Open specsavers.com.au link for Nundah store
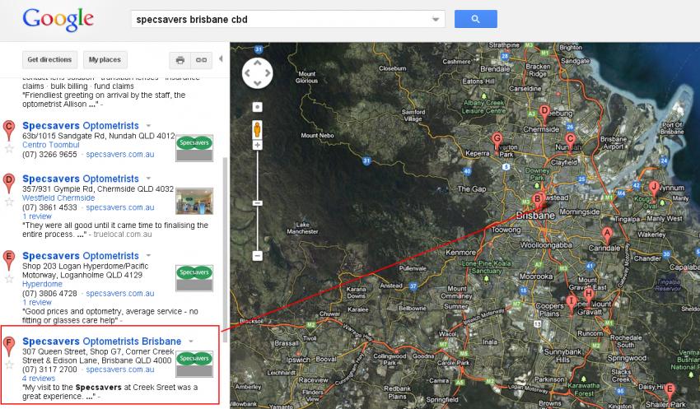700x409 pixels. 120,155
